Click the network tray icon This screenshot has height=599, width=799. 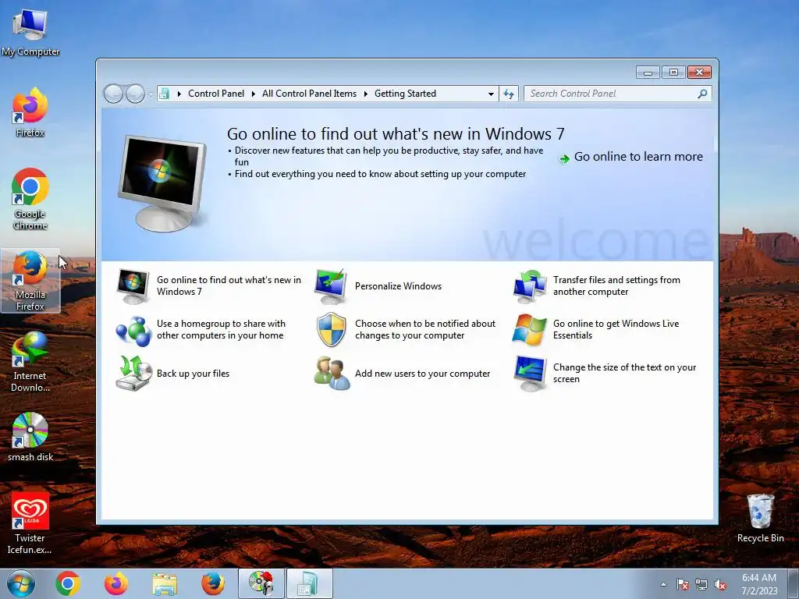[x=701, y=584]
